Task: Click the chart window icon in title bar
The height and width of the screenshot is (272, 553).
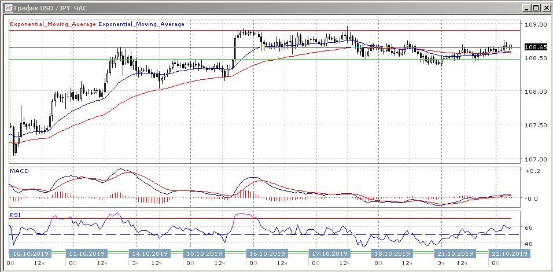Action: click(6, 8)
